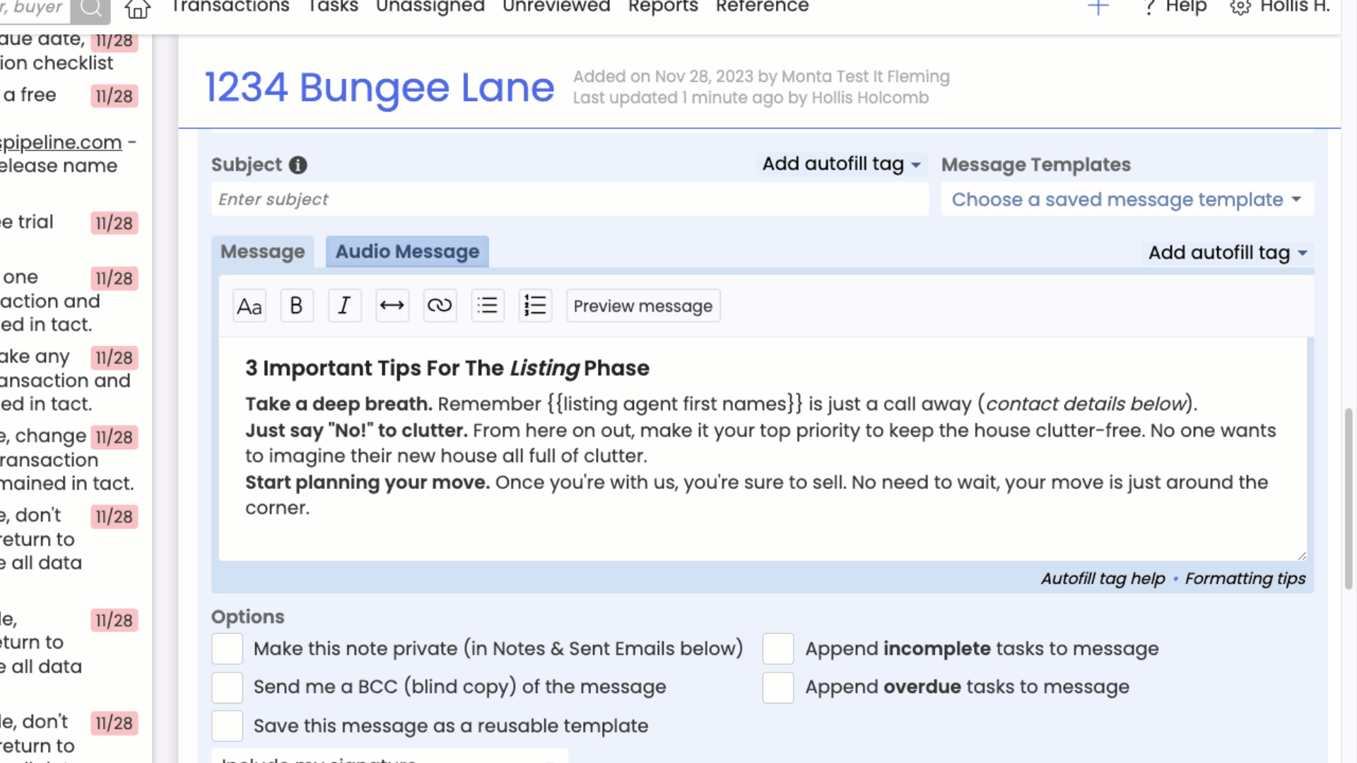Screen dimensions: 1357x763
Task: Click the horizontal arrows divider icon
Action: click(392, 306)
